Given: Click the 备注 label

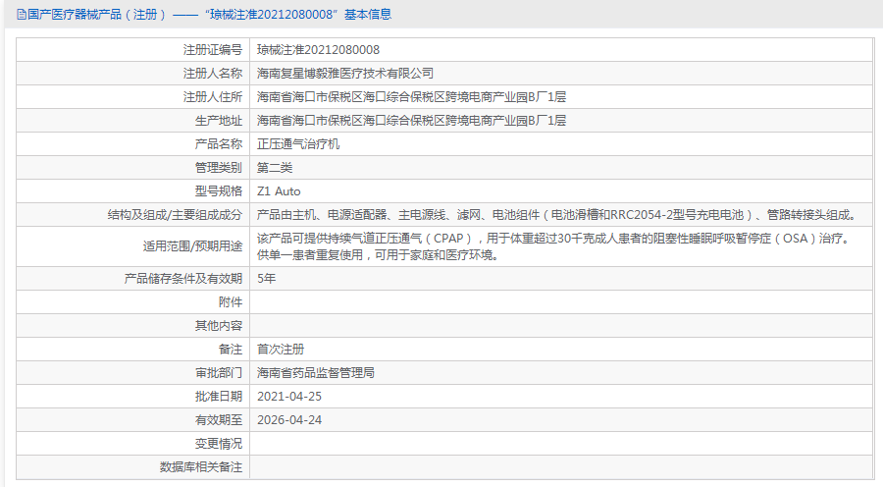Looking at the screenshot, I should [231, 350].
